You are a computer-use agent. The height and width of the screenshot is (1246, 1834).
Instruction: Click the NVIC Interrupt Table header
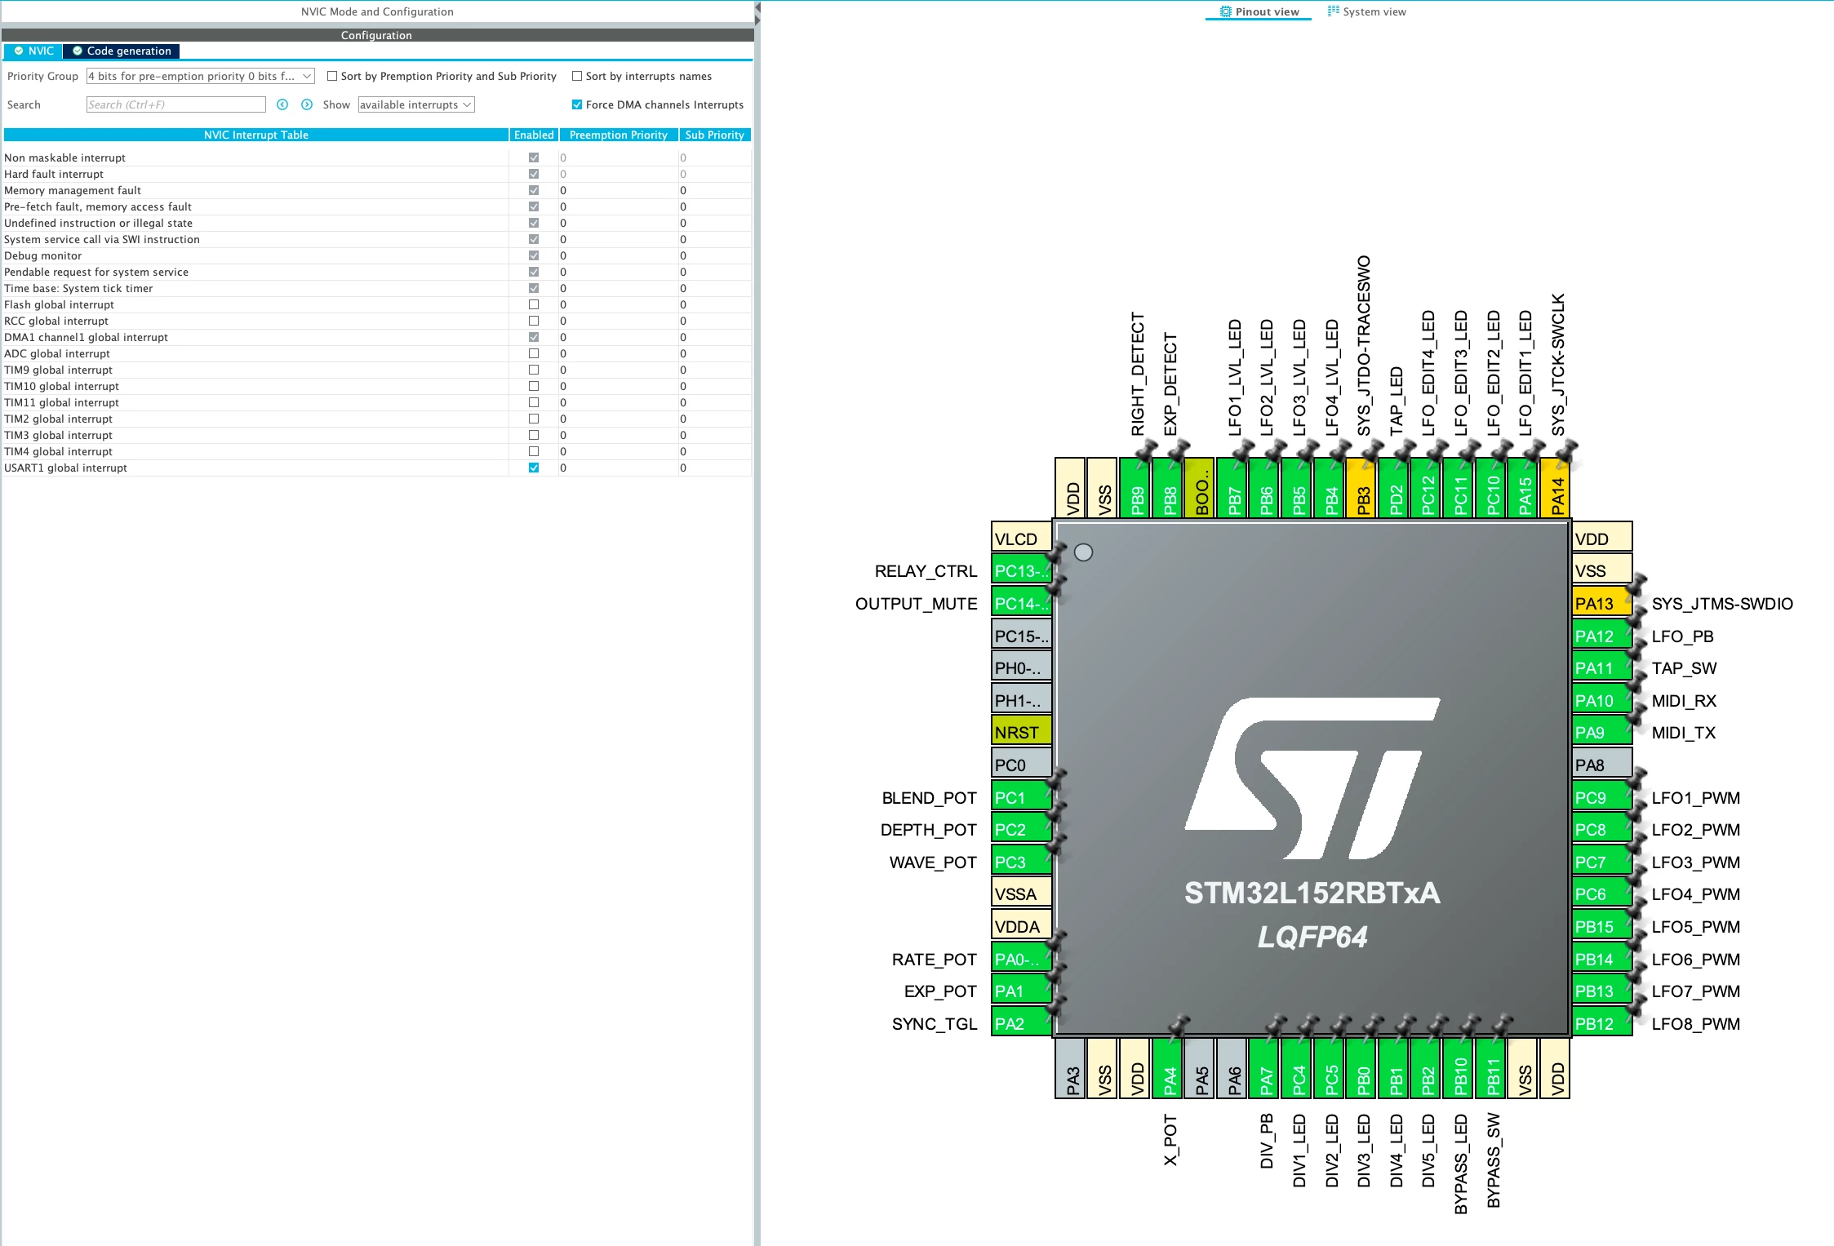click(256, 135)
